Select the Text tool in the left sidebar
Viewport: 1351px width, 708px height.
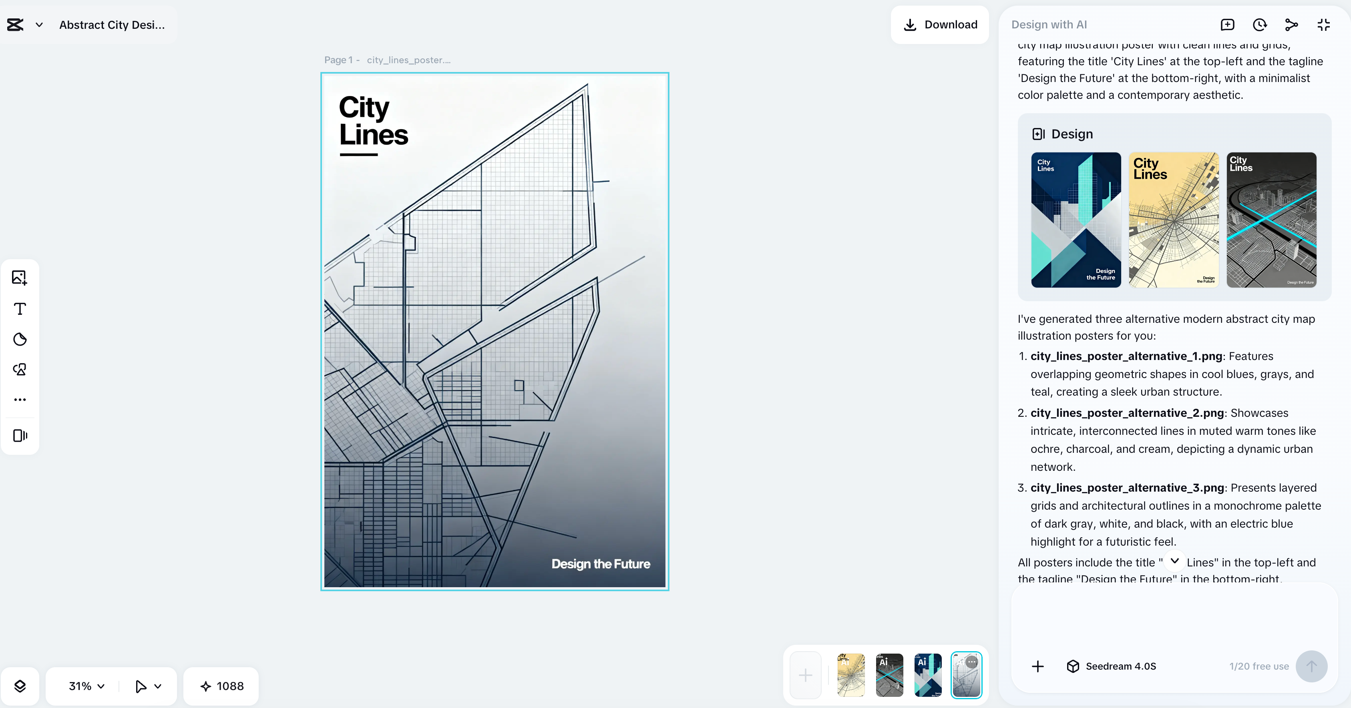[19, 309]
